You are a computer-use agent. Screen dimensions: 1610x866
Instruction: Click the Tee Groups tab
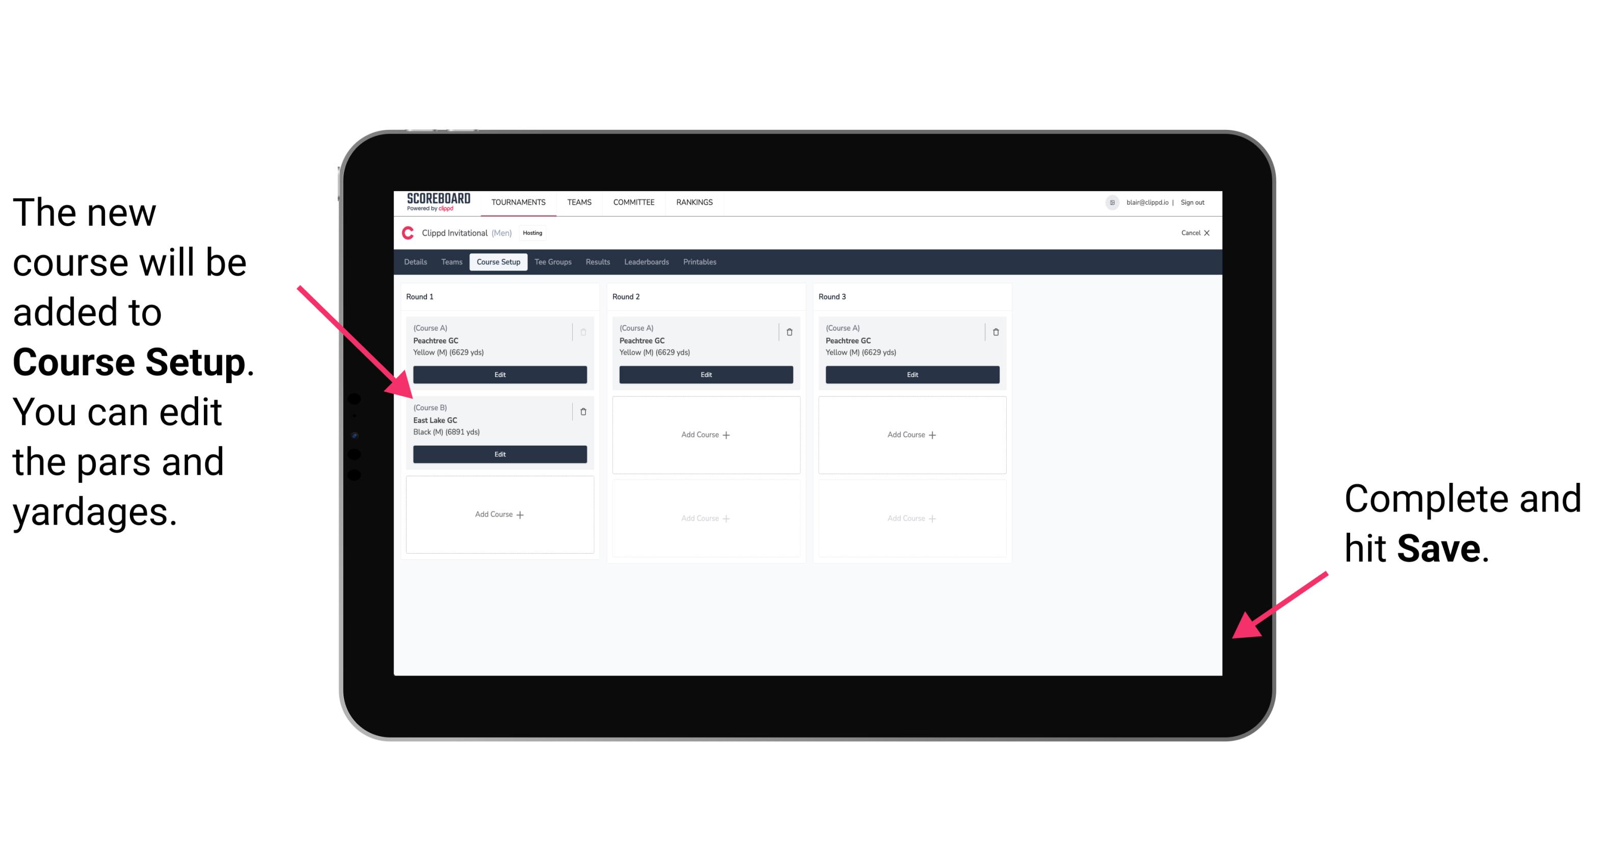click(551, 263)
